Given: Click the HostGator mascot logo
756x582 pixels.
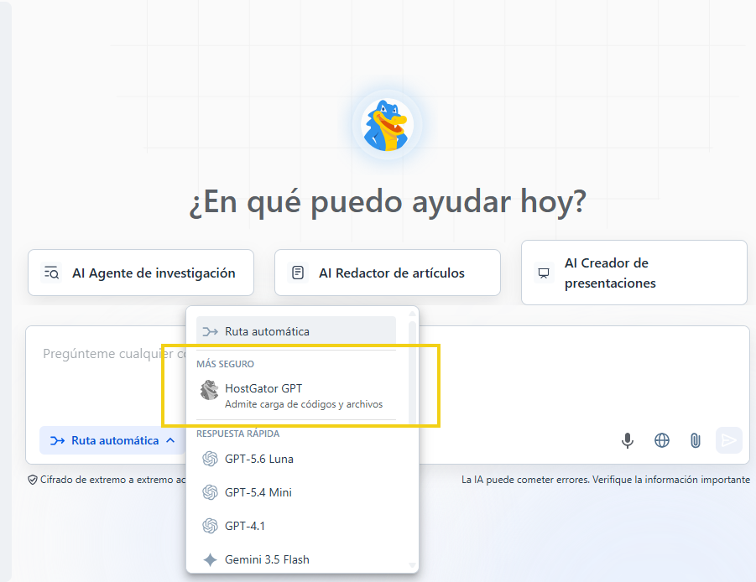Looking at the screenshot, I should point(387,125).
